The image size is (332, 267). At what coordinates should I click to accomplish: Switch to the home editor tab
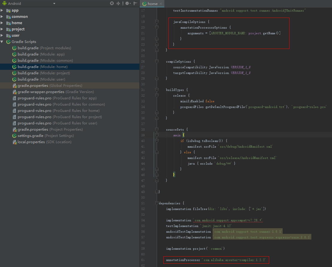[152, 4]
